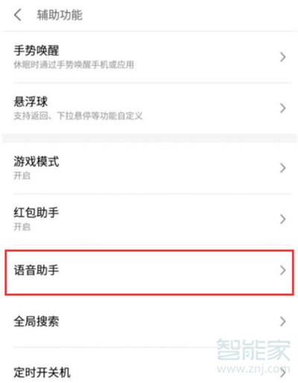This screenshot has width=298, height=383.
Task: Tap subtitle 休眠时通过手势唤醒手机或应用
Action: [74, 65]
